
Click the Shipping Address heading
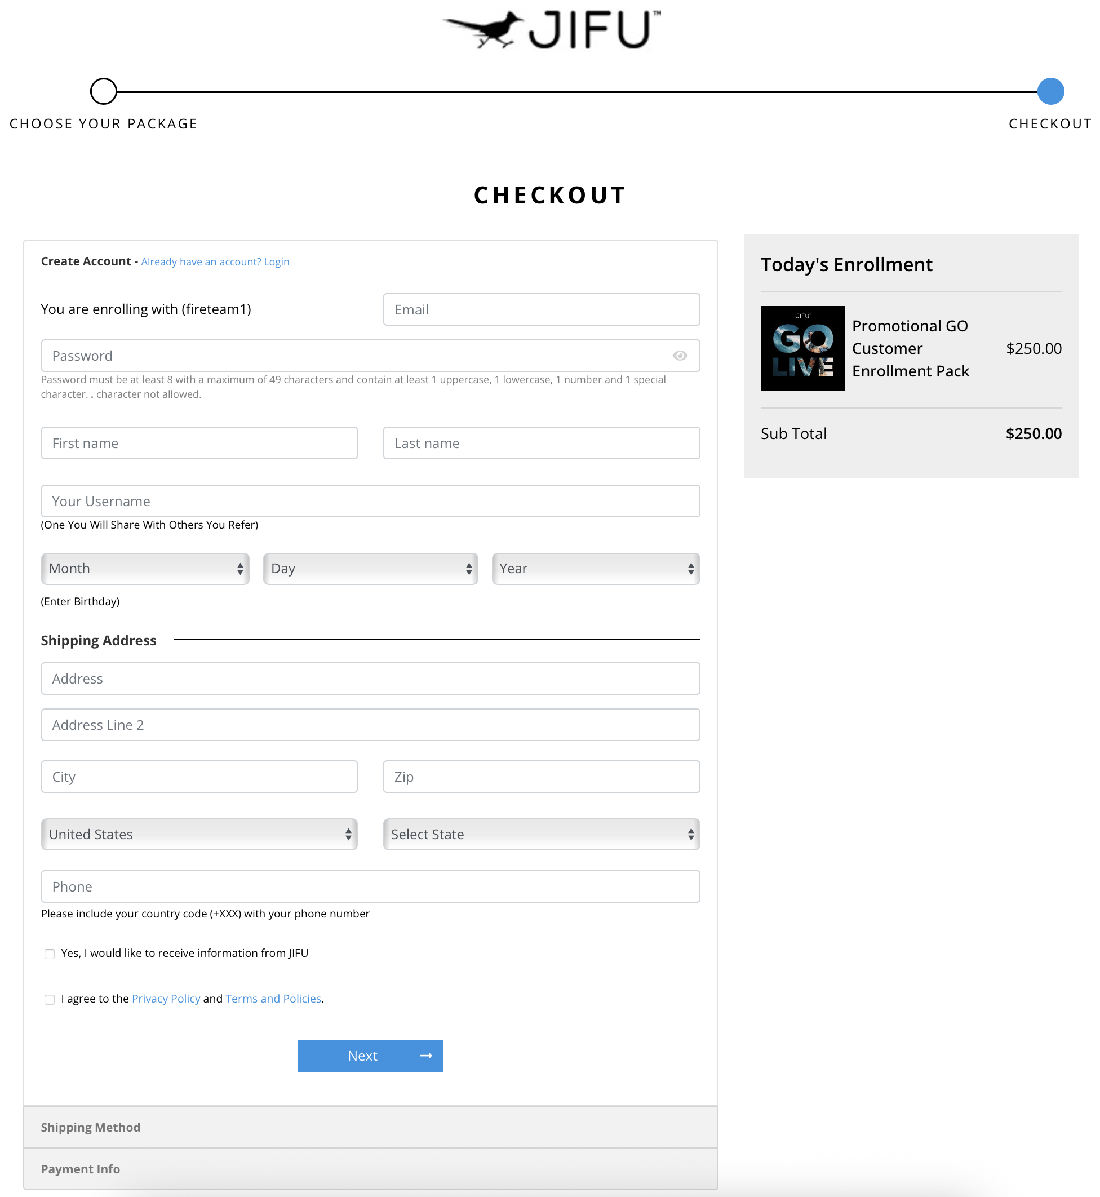99,640
